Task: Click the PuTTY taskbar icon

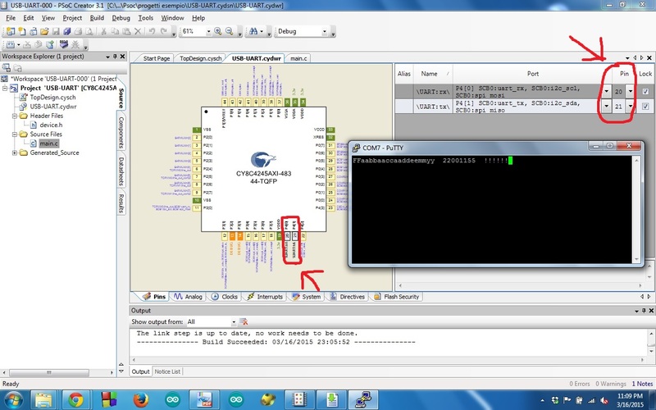Action: pos(363,400)
